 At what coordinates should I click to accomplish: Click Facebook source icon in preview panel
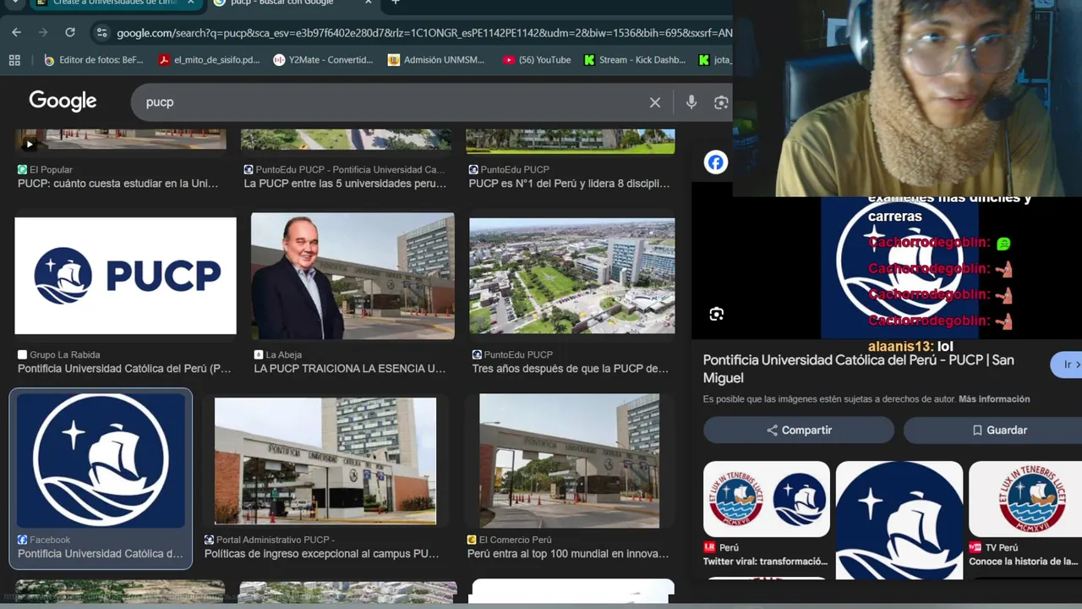716,162
